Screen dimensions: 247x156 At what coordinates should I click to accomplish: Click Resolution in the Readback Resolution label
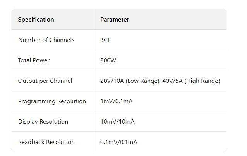click(x=60, y=142)
